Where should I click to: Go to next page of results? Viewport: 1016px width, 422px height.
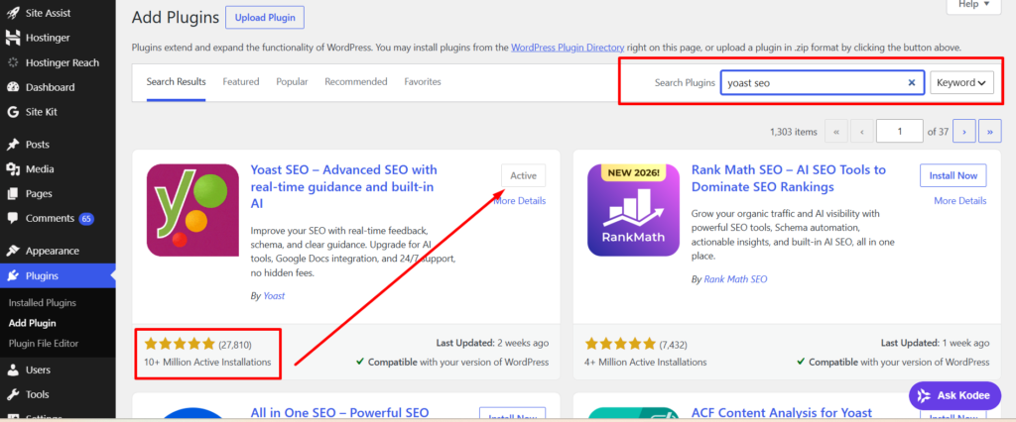[x=964, y=132]
